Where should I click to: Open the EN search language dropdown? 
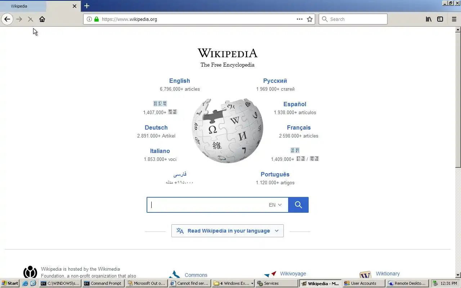276,205
